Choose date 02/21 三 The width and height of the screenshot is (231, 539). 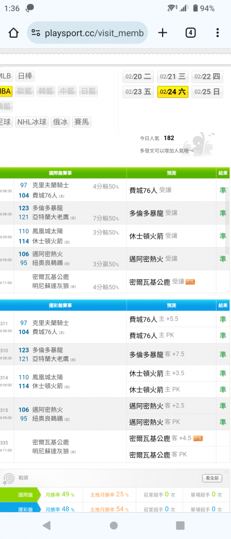tap(173, 77)
